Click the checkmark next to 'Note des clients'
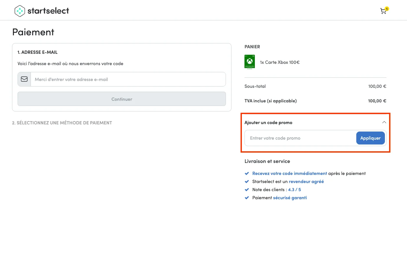The image size is (407, 265). 247,189
